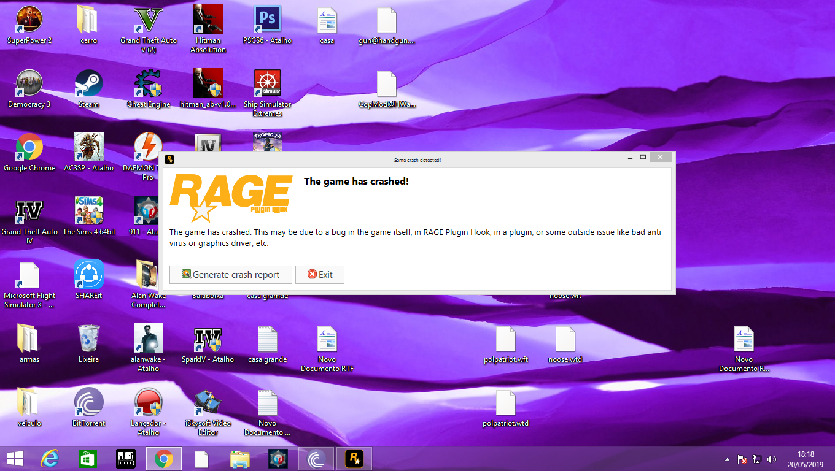This screenshot has height=471, width=835.
Task: Select the Cheat Engine desktop shortcut
Action: point(148,90)
